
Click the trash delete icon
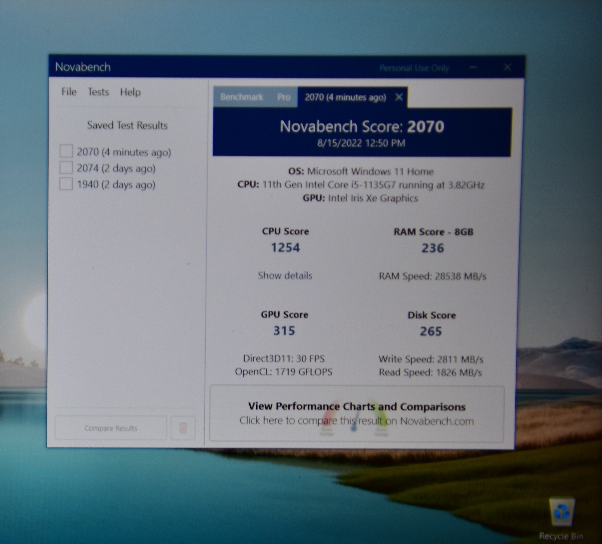click(183, 428)
